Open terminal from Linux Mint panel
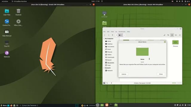 click(111, 105)
